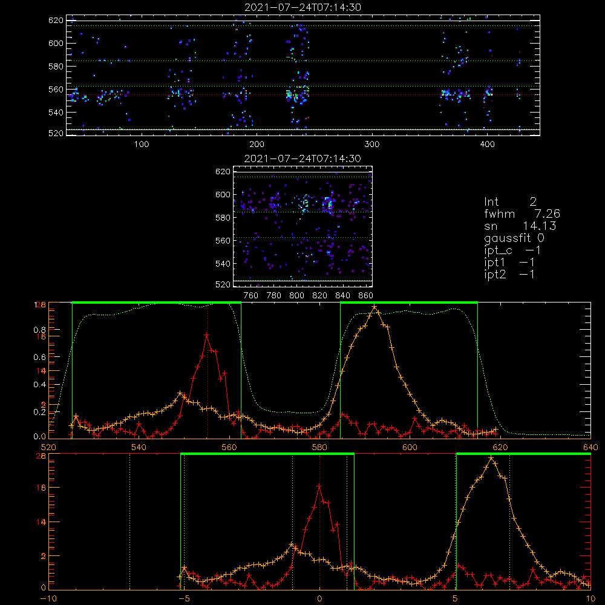
Task: Click the 5 x-axis label of bottom plot
Action: [455, 598]
